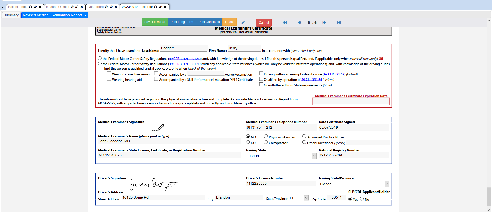Select first Federal regulations radio option ending OR
The width and height of the screenshot is (492, 214).
(x=100, y=58)
